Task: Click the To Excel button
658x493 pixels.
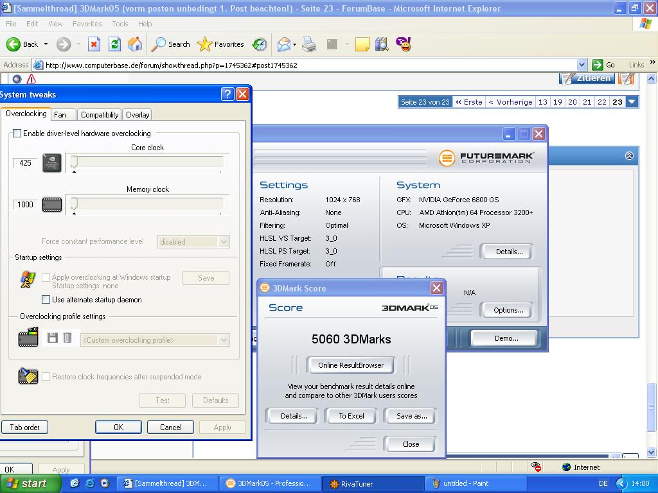Action: pyautogui.click(x=351, y=416)
